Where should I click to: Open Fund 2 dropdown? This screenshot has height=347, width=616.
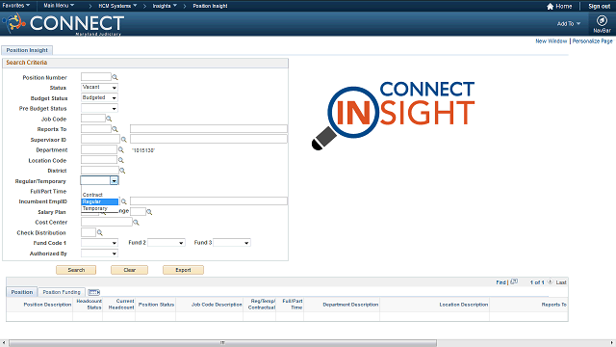coord(166,243)
